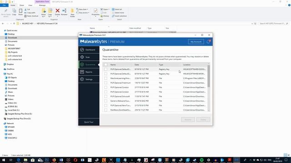Click the New folder icon in the ribbon
Viewport: 291px width, 163px height.
click(72, 13)
